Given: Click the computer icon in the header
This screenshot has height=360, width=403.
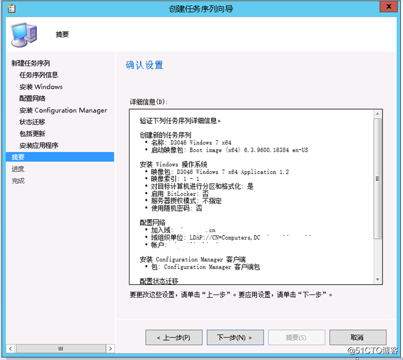Looking at the screenshot, I should (24, 35).
